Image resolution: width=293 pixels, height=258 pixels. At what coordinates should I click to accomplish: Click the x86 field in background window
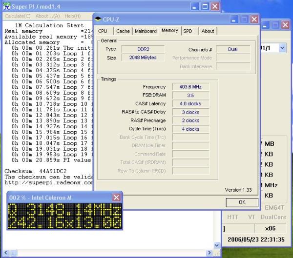pos(270,228)
